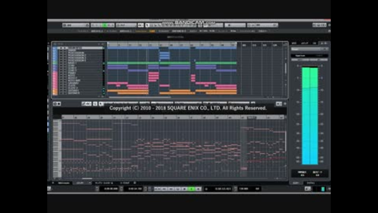
Task: Open the dropdown at top of the meter panel
Action: [309, 49]
